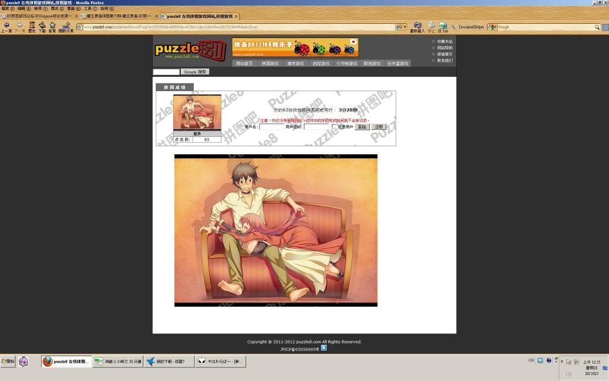Viewport: 609px width, 381px height.
Task: Click the small puzzle thumbnail preview
Action: tap(197, 113)
